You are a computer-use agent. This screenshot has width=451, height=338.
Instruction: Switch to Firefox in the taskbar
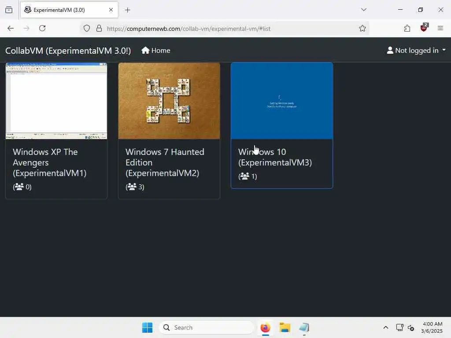coord(266,327)
